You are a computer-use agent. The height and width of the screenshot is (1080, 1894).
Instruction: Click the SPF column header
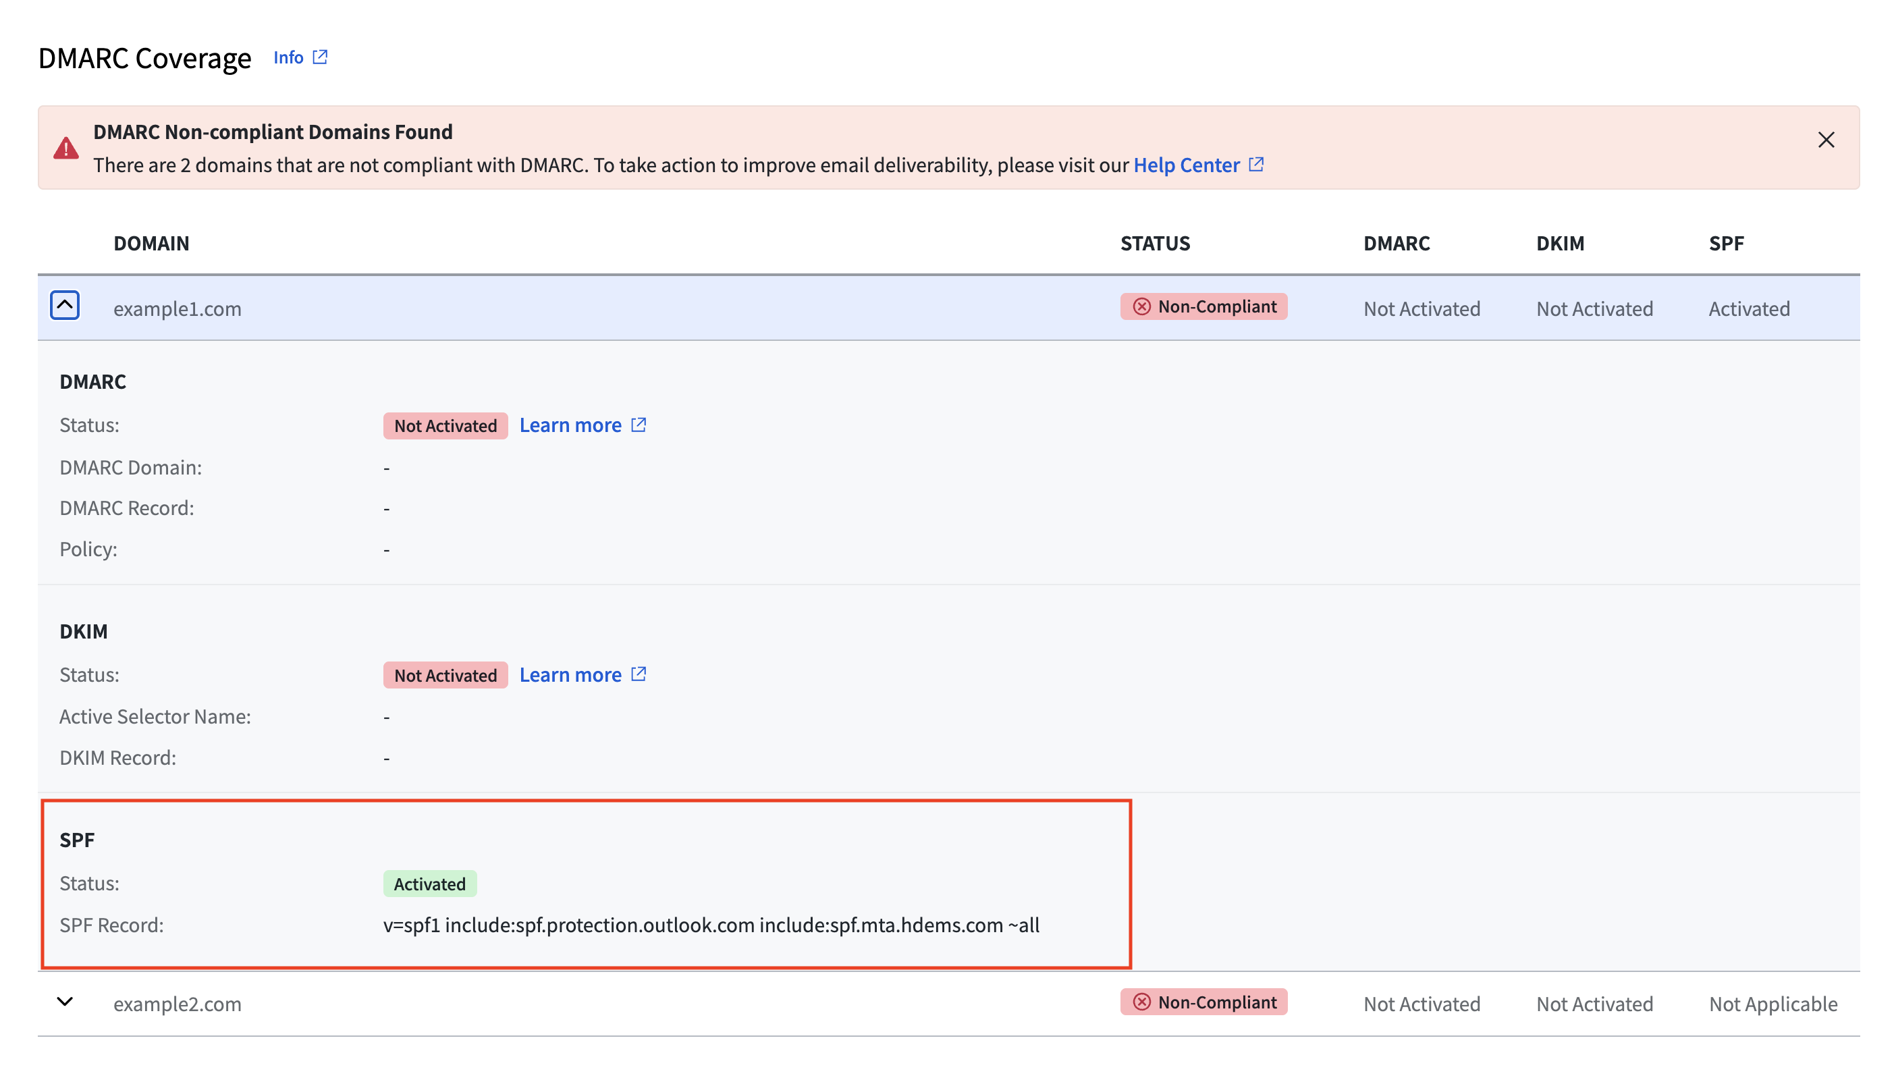1726,243
